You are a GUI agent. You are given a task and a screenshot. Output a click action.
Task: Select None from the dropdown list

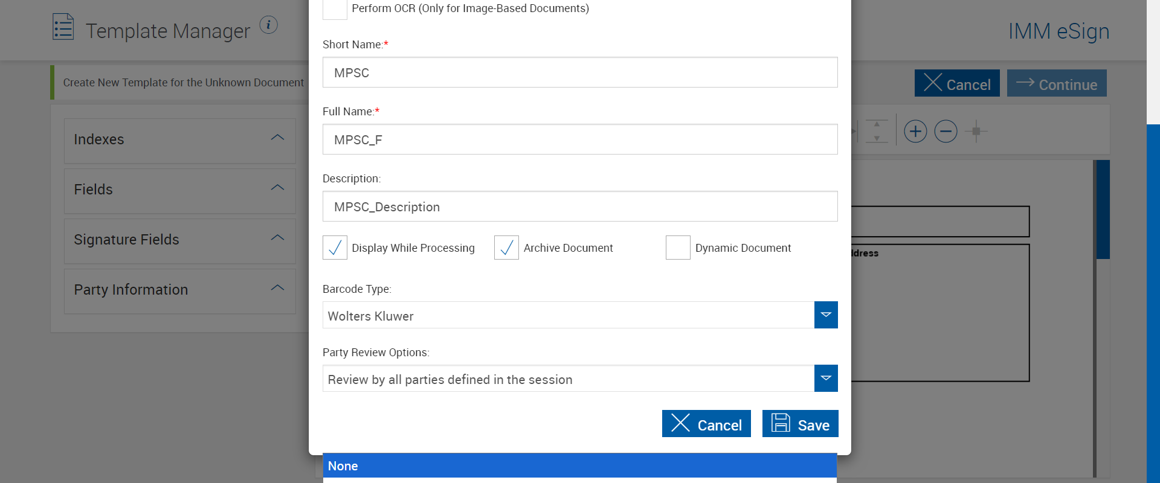pos(579,466)
